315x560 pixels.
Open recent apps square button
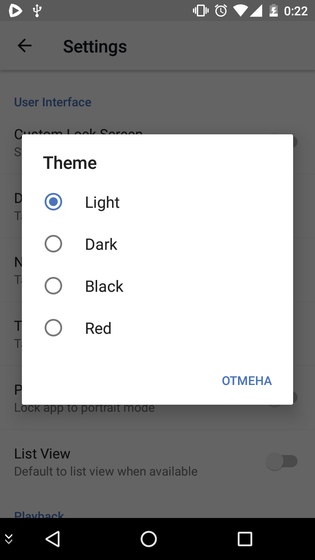pyautogui.click(x=245, y=539)
